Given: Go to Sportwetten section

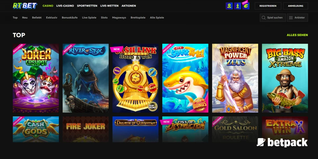Looking at the screenshot, I should (x=87, y=6).
